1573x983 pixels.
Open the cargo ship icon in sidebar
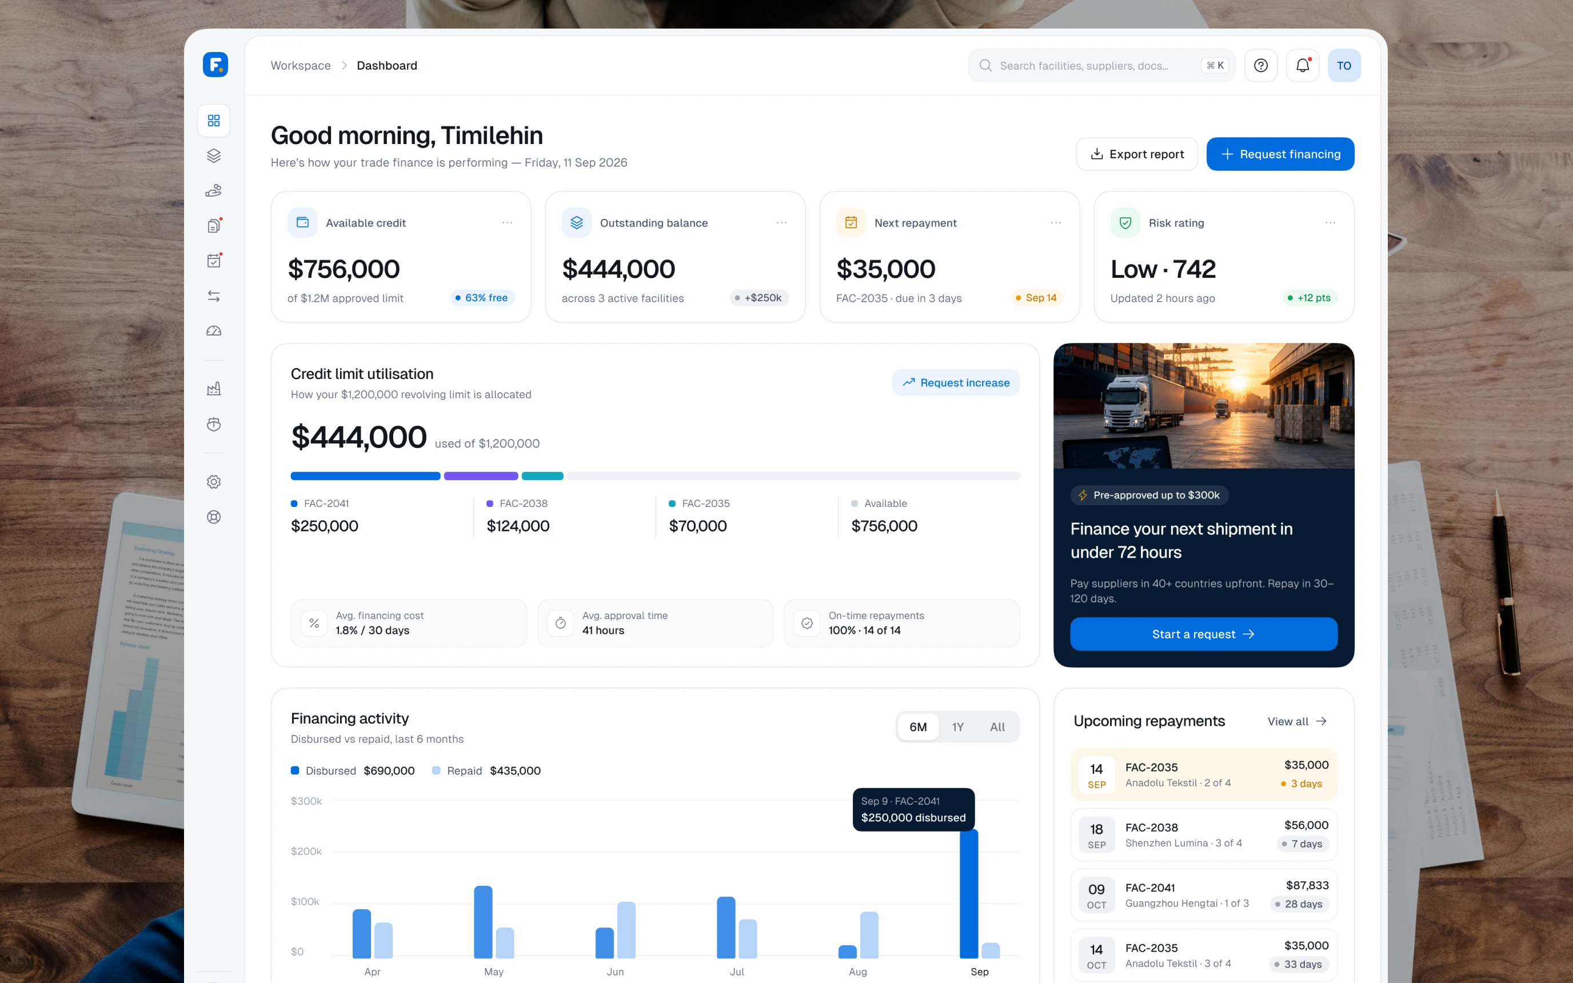coord(214,425)
